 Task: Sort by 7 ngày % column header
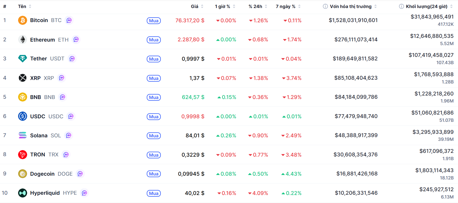pyautogui.click(x=285, y=6)
